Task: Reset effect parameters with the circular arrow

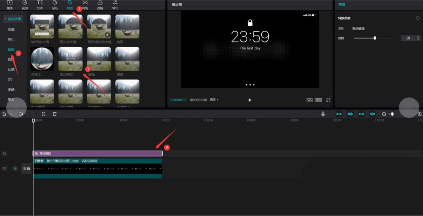Action: coord(418,18)
